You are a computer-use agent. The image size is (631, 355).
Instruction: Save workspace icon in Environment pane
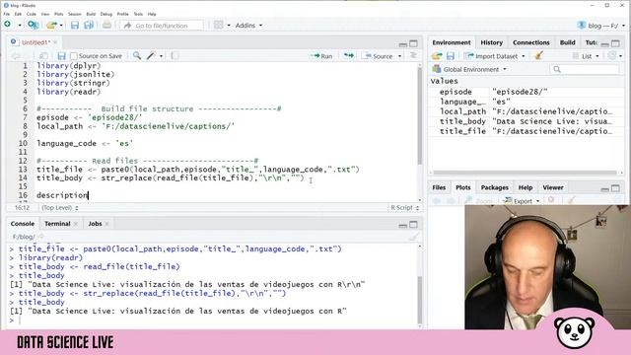tap(451, 56)
